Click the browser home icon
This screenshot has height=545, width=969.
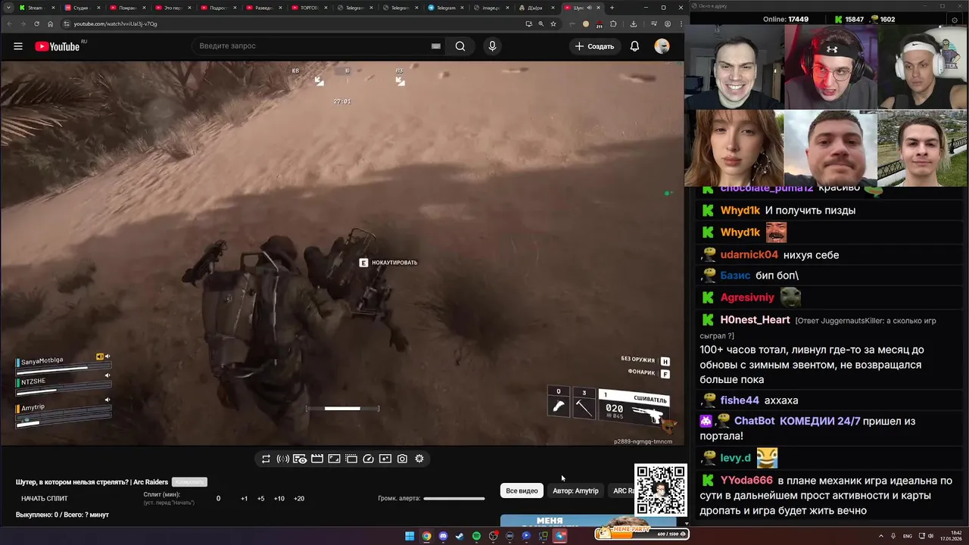[51, 23]
